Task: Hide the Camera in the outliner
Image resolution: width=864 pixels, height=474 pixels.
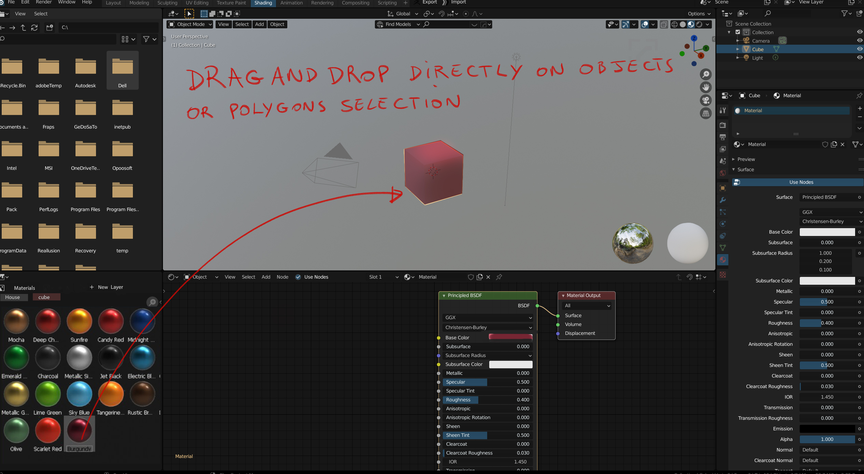Action: 860,40
